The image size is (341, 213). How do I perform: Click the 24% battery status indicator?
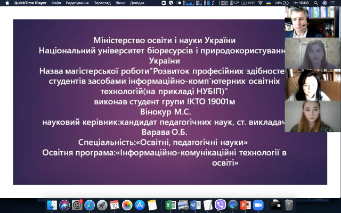click(282, 3)
